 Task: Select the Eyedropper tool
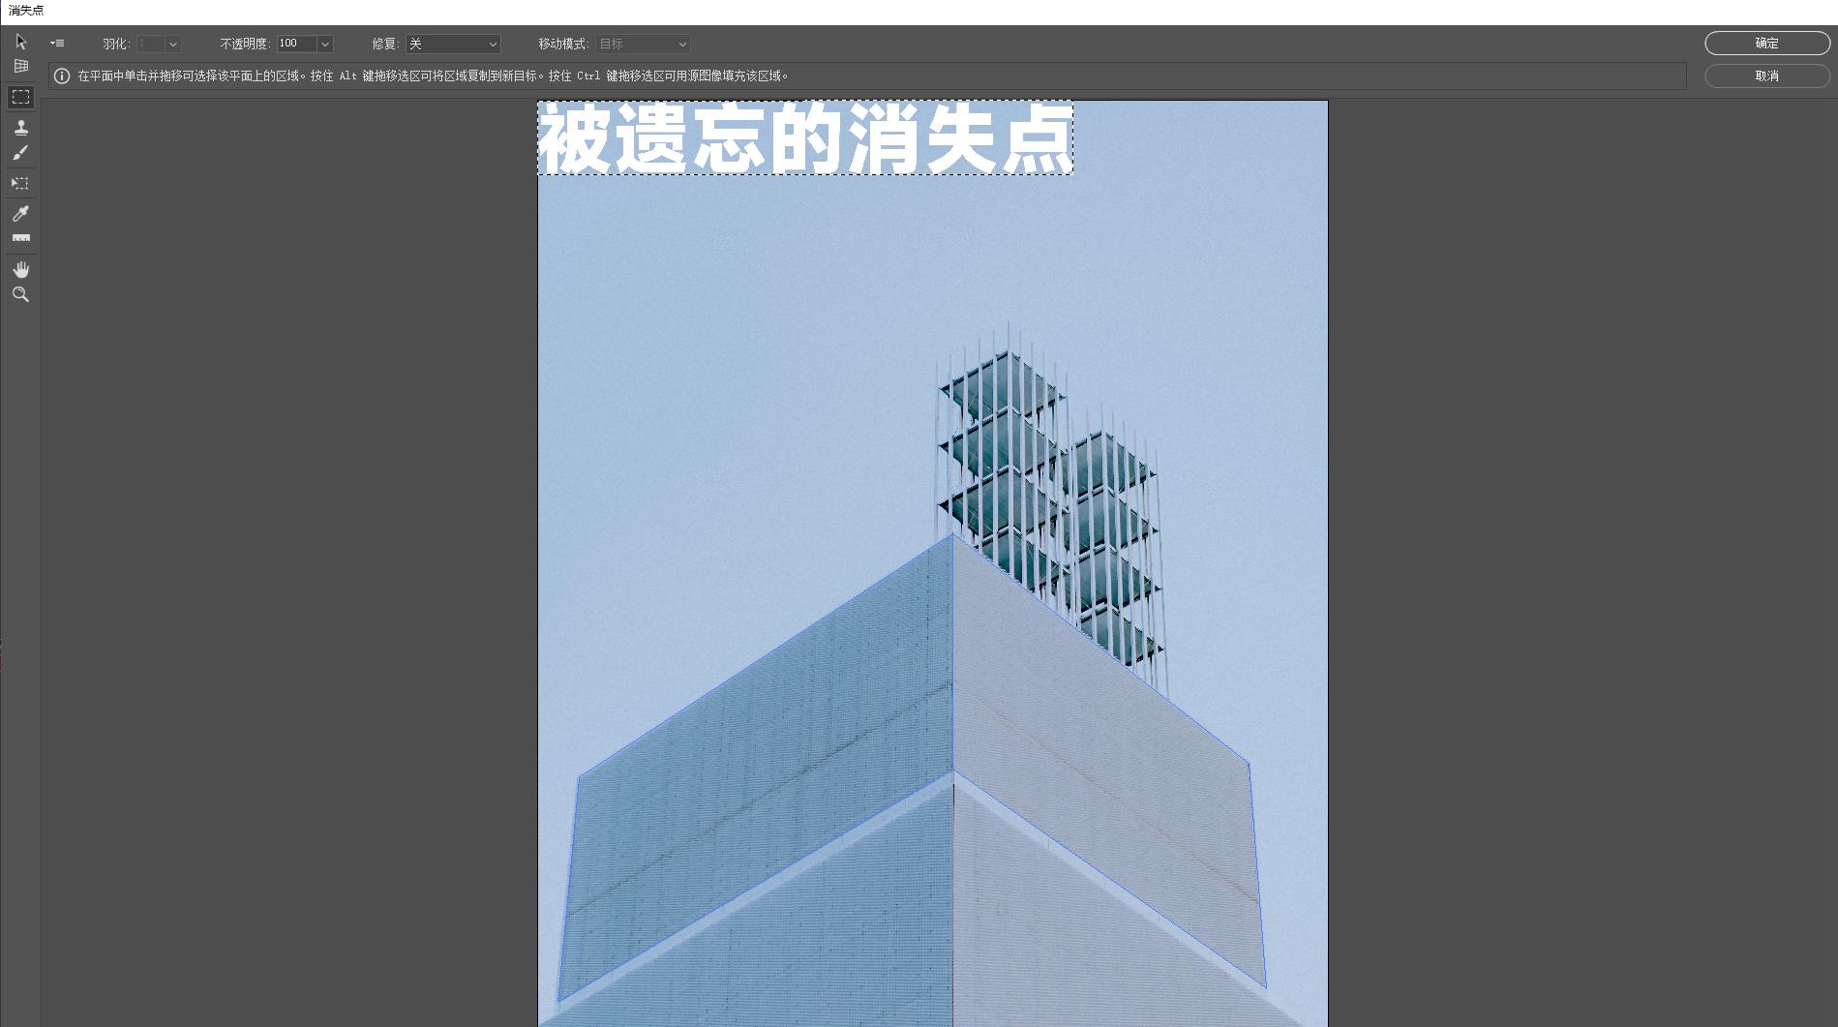(20, 214)
